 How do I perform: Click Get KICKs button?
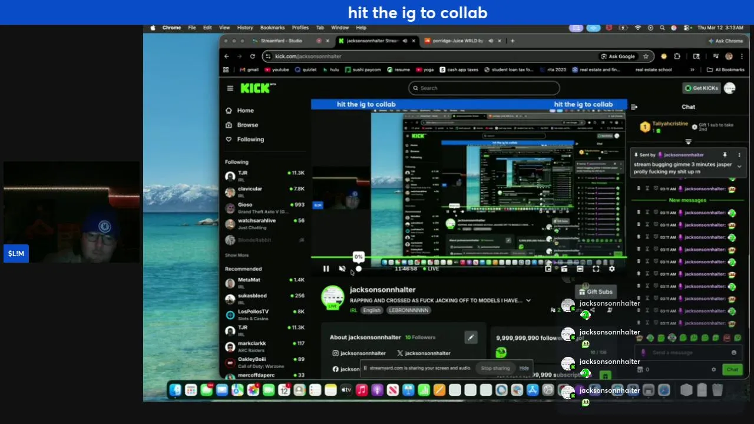tap(701, 88)
